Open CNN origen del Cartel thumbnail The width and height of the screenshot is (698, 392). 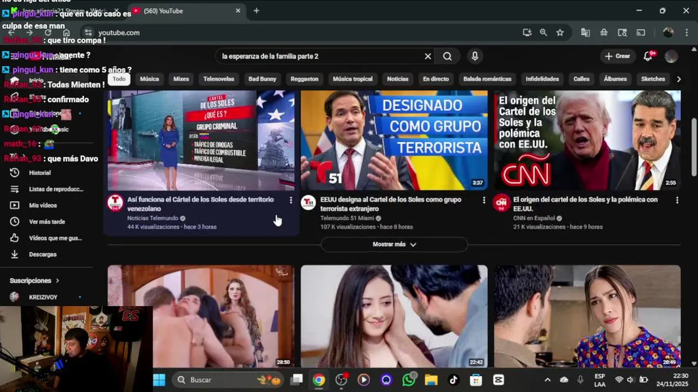coord(587,140)
